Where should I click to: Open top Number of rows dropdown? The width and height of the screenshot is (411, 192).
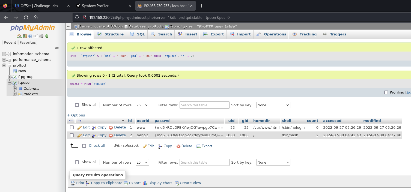(x=142, y=105)
